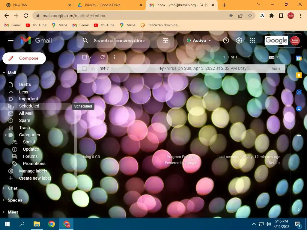Open Gmail support help icon

click(226, 40)
